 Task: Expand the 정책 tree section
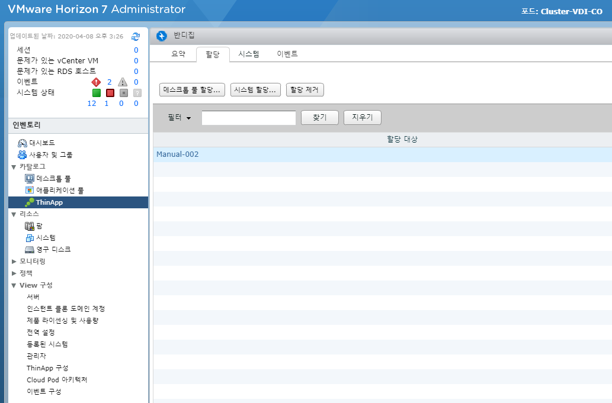point(14,273)
